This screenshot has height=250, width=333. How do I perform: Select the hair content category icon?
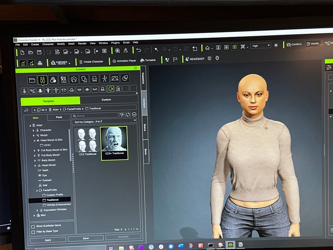click(74, 78)
